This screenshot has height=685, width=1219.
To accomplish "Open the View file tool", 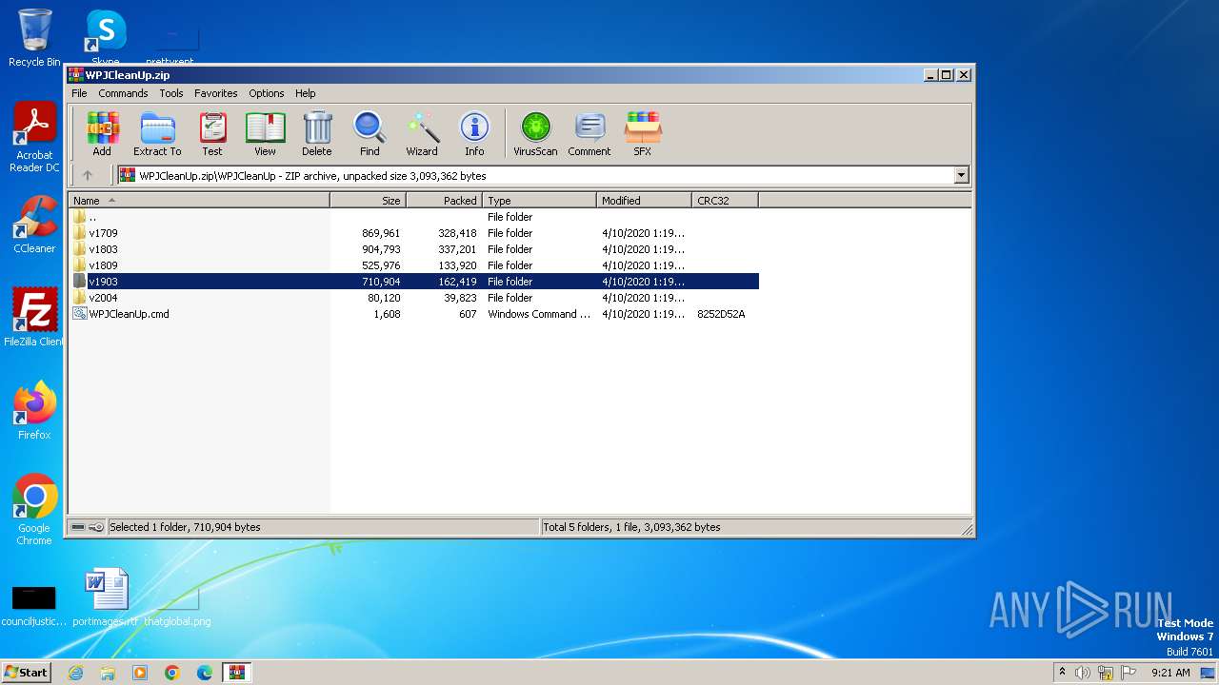I will point(265,133).
